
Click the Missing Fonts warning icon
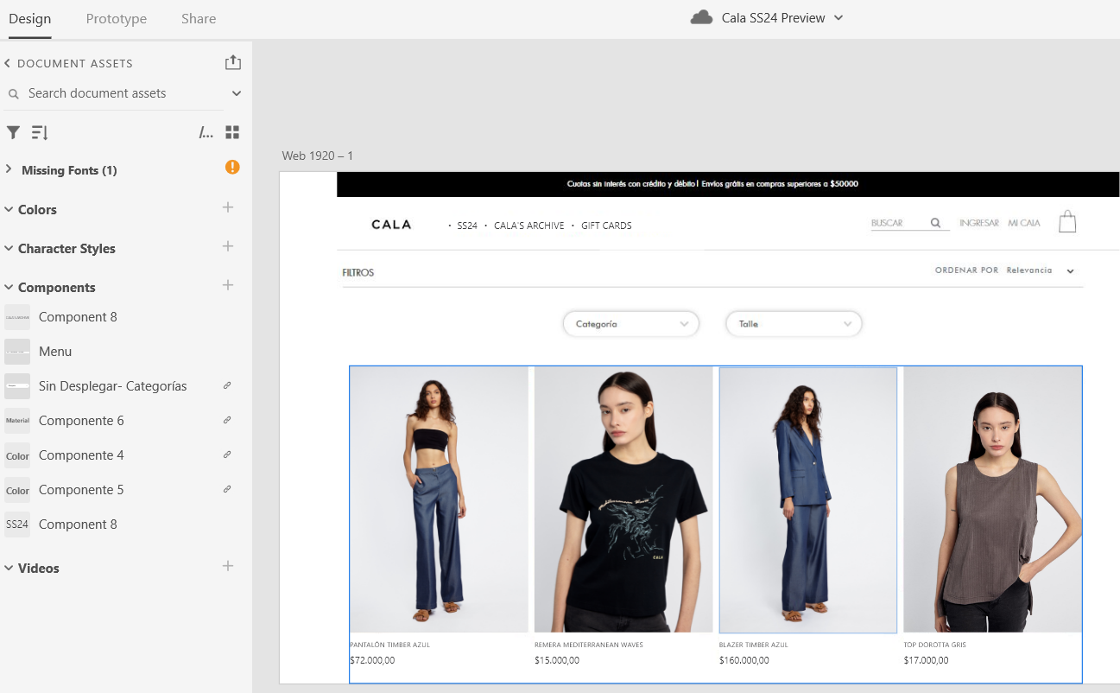(232, 168)
